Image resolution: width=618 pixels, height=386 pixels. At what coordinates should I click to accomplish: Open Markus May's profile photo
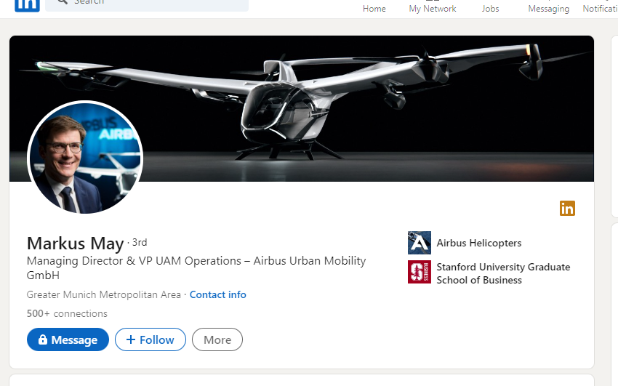(85, 158)
